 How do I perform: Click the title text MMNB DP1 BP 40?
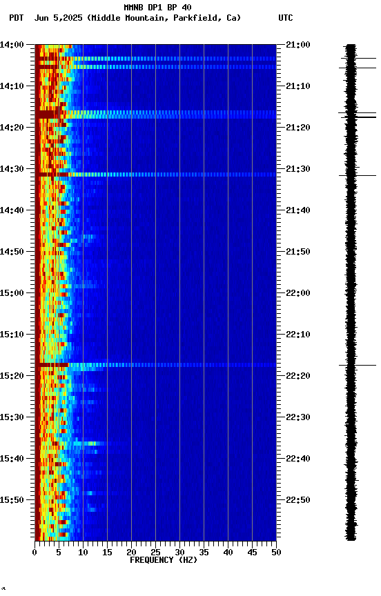pyautogui.click(x=157, y=7)
